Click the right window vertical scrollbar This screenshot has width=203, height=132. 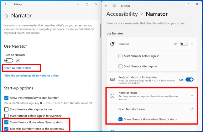click(x=201, y=32)
